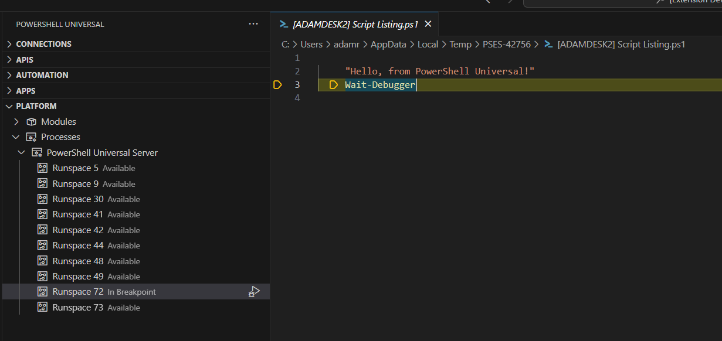Select Runspace 49 label text
722x341 pixels.
point(78,277)
